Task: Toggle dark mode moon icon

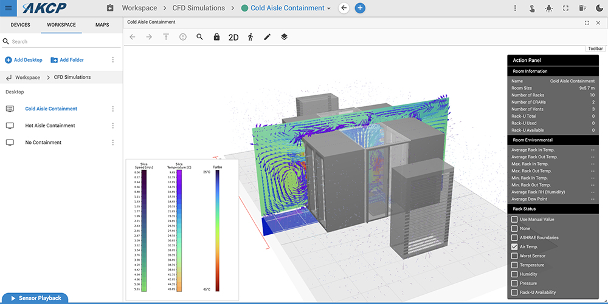Action: pos(599,8)
